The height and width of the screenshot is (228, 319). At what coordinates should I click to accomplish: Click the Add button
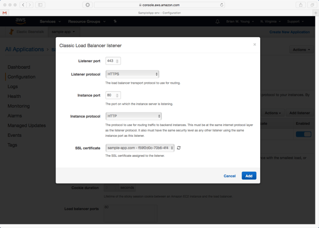[249, 176]
